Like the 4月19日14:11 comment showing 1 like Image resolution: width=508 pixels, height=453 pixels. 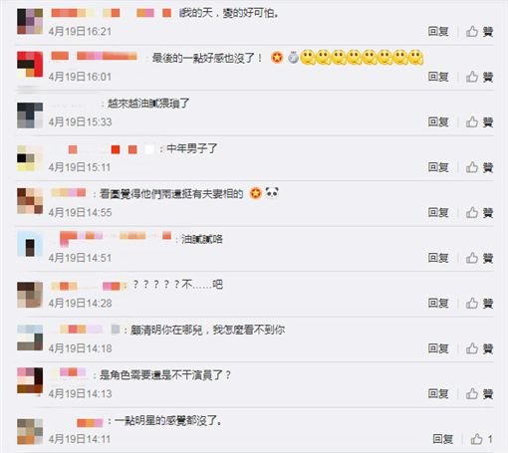[x=481, y=439]
